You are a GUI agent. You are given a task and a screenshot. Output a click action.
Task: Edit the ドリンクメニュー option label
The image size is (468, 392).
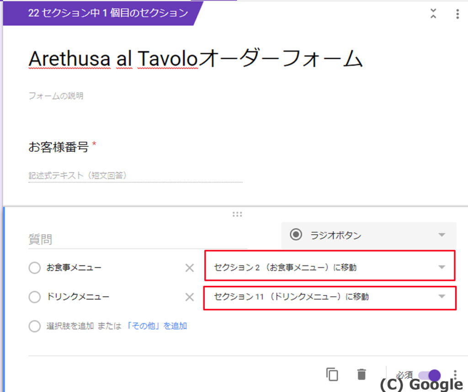point(78,297)
